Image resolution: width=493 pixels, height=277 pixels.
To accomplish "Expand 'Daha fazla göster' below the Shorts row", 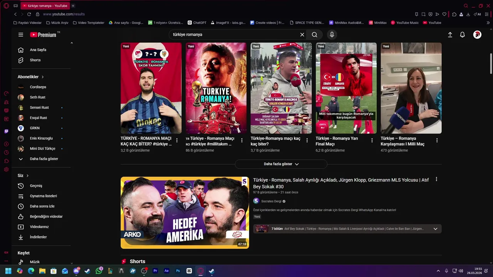I will pos(281,164).
